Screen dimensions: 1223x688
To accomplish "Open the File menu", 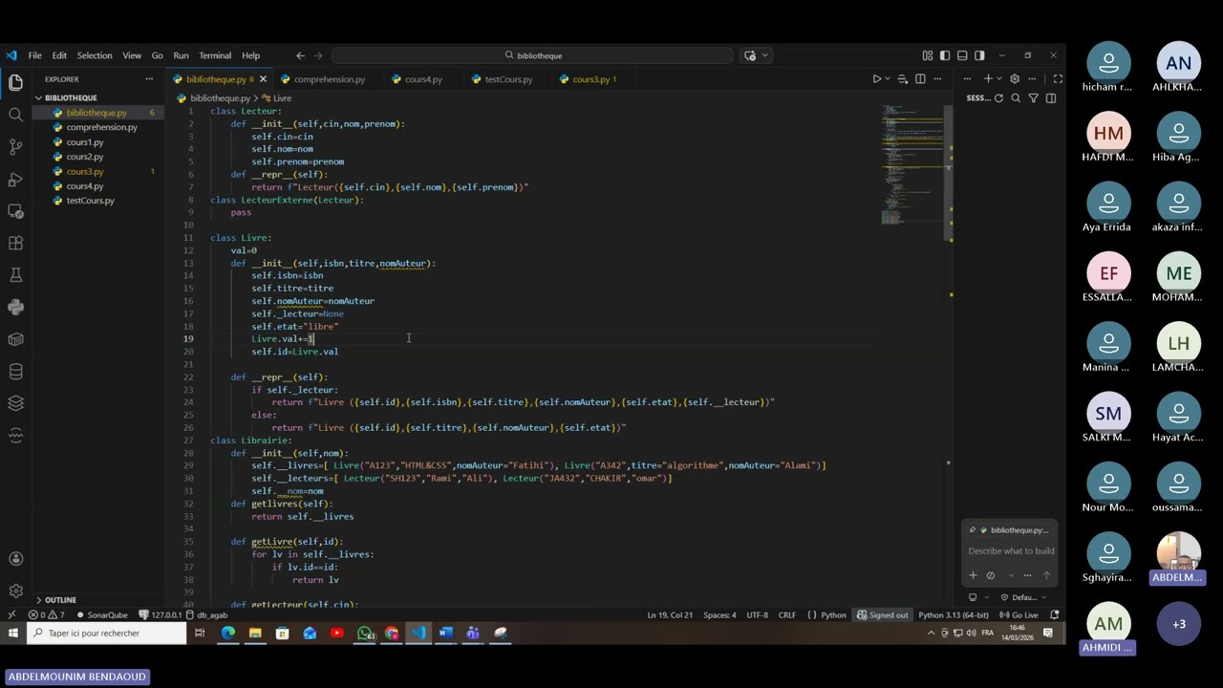I will [34, 55].
